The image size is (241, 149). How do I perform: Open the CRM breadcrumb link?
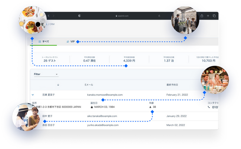52,24
